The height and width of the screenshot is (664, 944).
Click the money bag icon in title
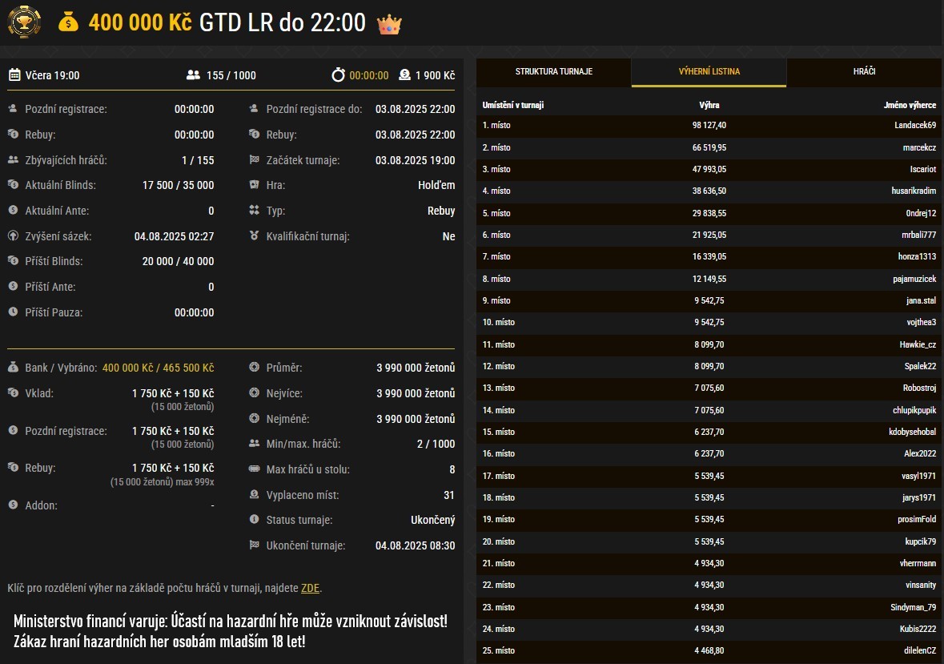(69, 23)
